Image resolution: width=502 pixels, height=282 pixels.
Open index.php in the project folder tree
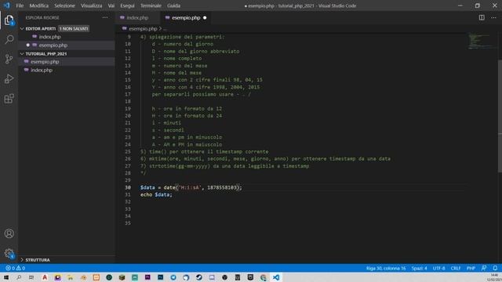(x=42, y=70)
